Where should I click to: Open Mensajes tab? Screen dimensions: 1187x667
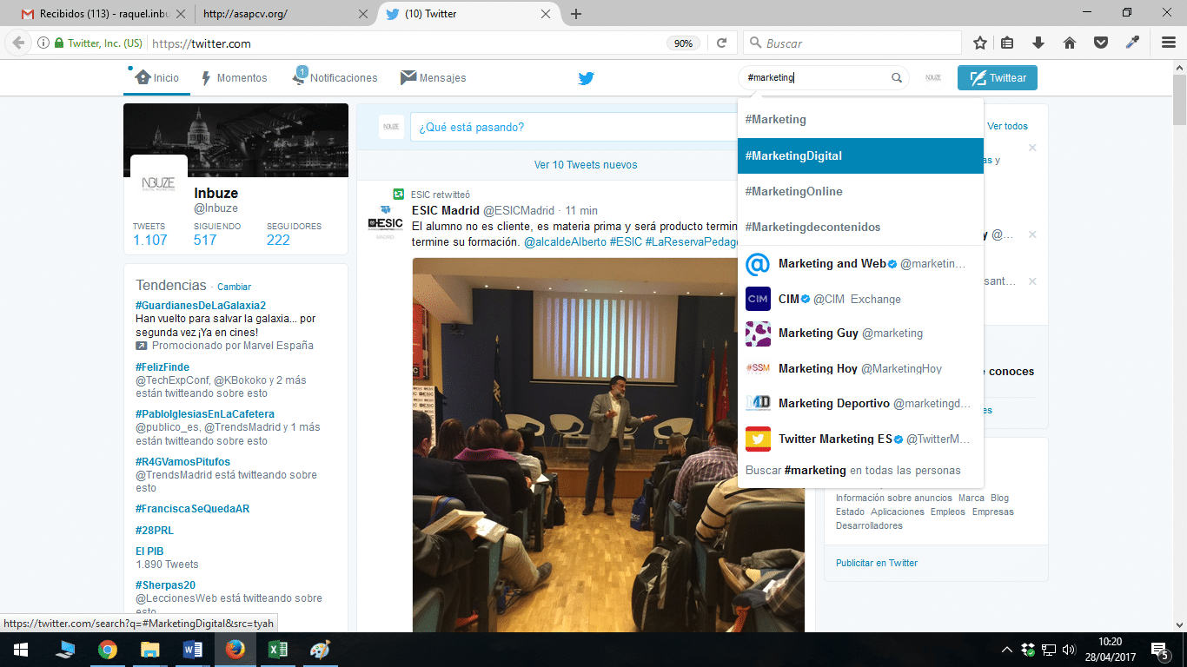click(433, 78)
